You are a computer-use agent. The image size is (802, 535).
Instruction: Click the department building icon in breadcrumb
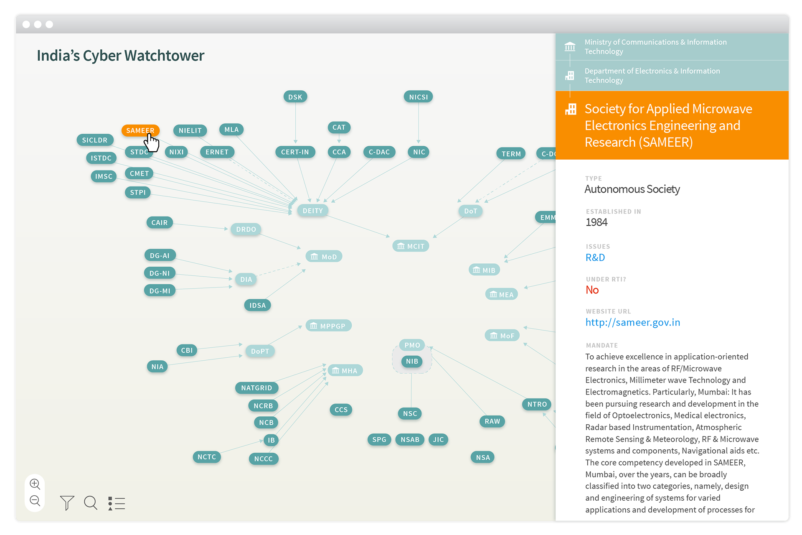[570, 76]
